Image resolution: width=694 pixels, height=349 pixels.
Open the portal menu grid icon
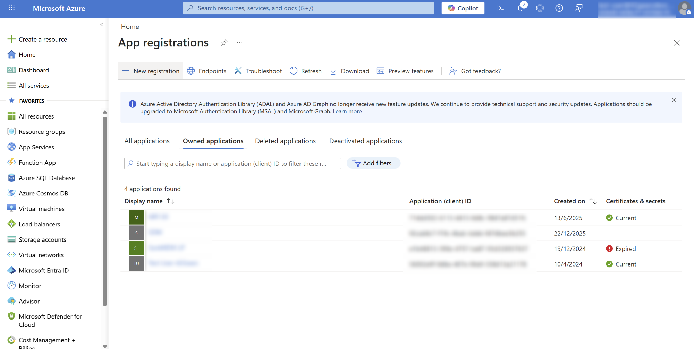tap(11, 8)
